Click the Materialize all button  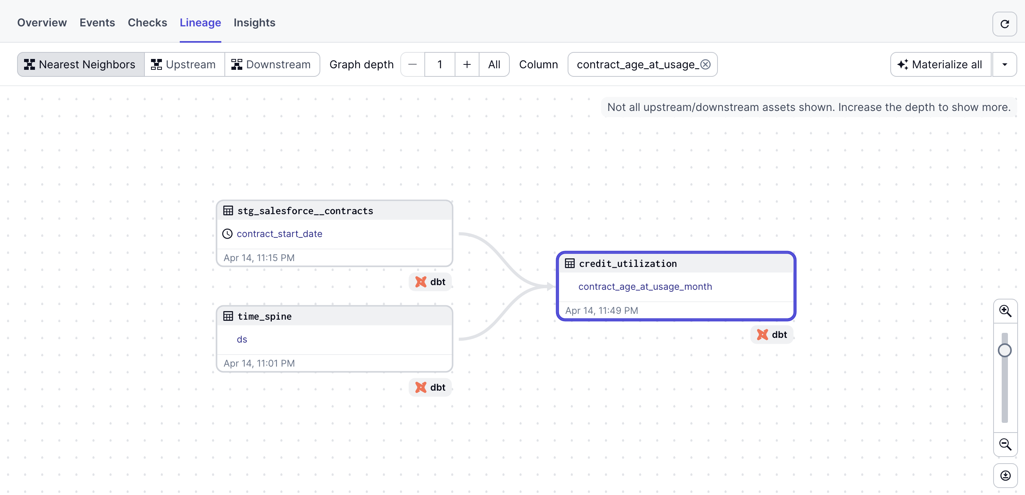pyautogui.click(x=940, y=64)
